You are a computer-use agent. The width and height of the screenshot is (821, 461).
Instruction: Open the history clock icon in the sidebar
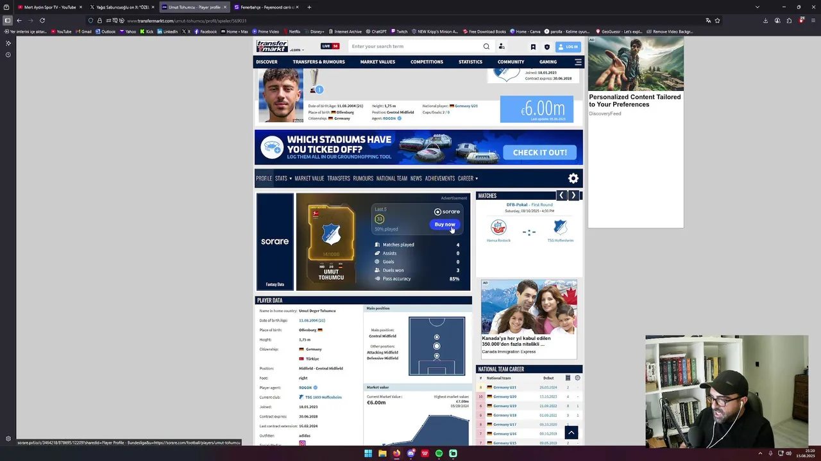coord(8,55)
